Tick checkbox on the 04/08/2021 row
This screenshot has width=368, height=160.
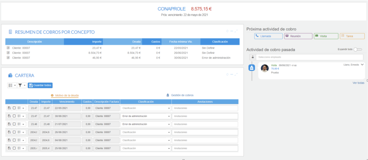click(x=14, y=140)
